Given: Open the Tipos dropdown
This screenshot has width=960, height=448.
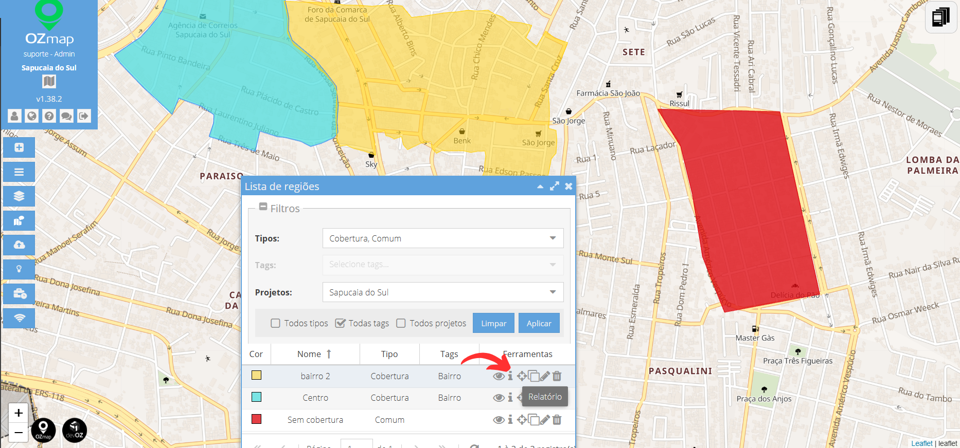Looking at the screenshot, I should coord(443,238).
